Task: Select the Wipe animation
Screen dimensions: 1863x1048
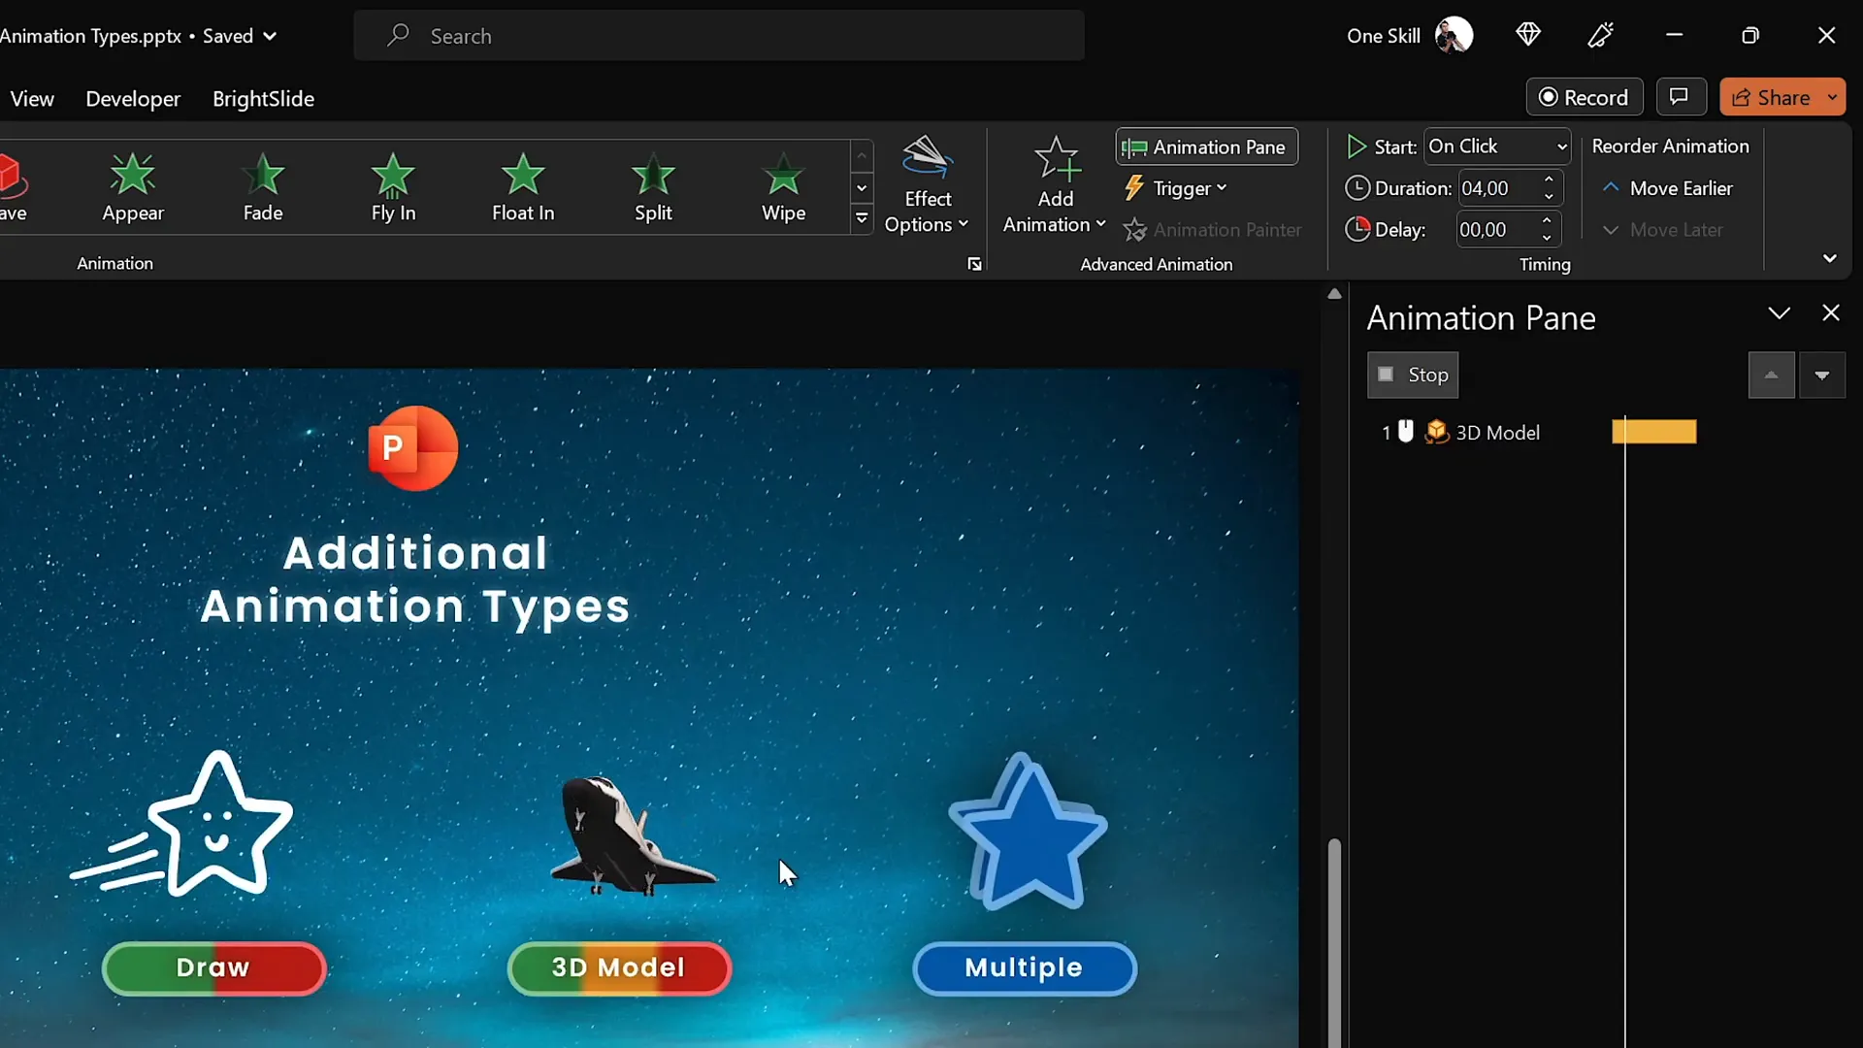Action: tap(783, 187)
